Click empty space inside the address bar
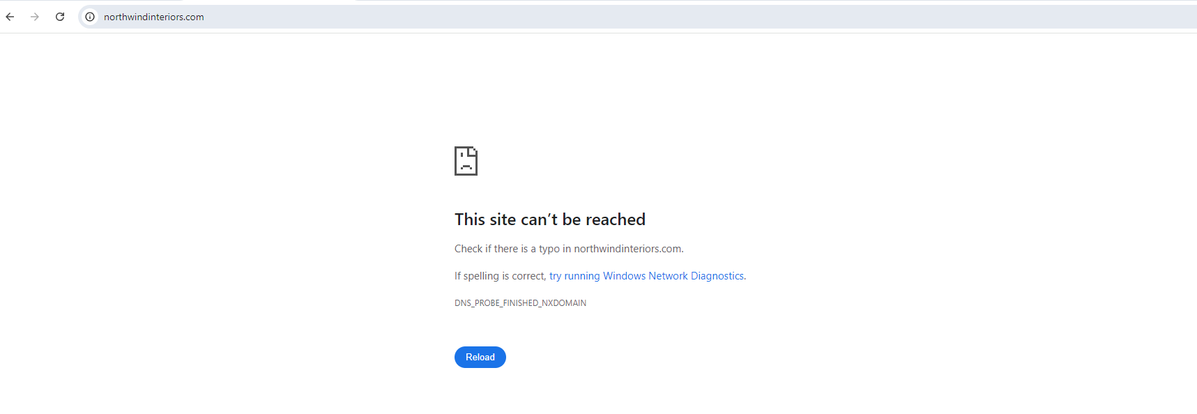The image size is (1197, 414). (x=627, y=17)
